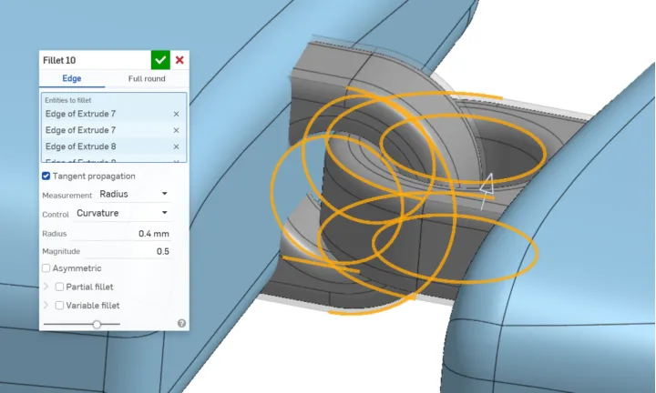Uncheck Tangent propagation checkbox
This screenshot has width=656, height=393.
pos(46,176)
